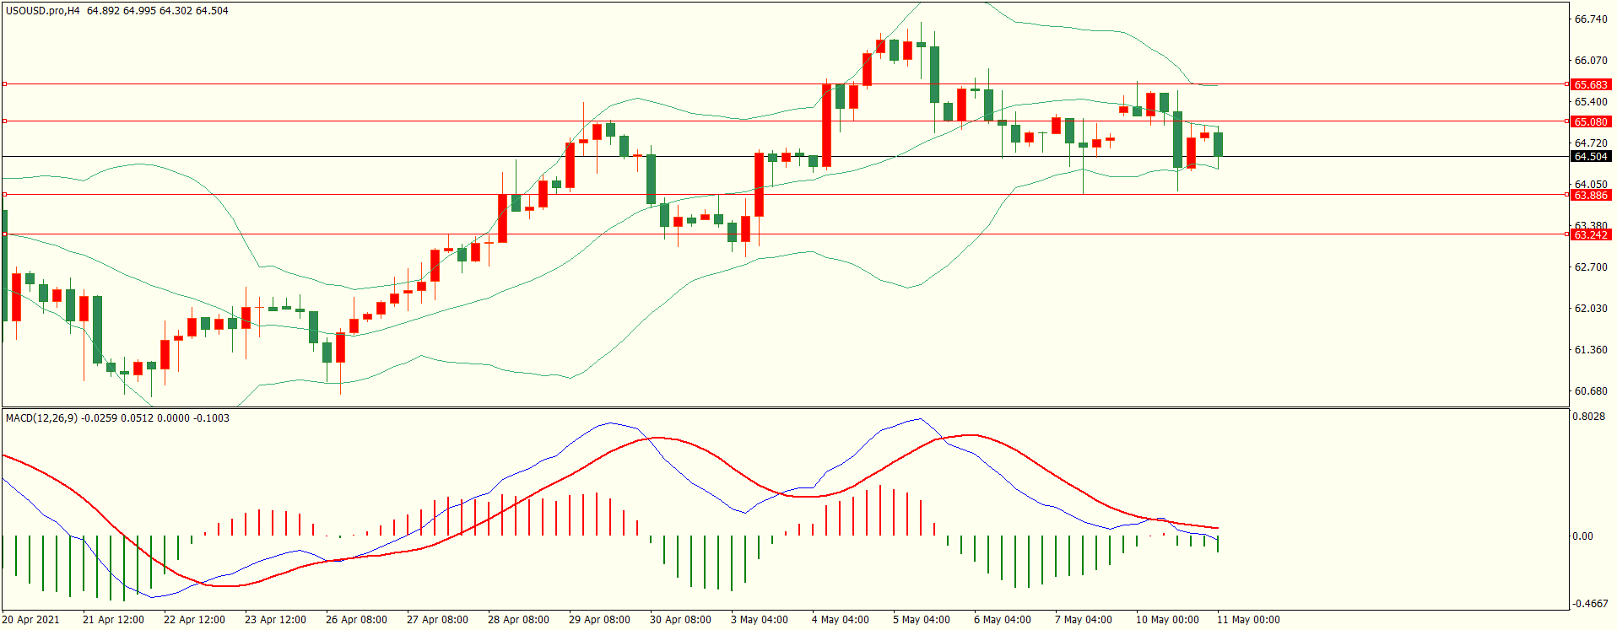
Task: Click the 0.00 MACD zero level label
Action: 1582,536
